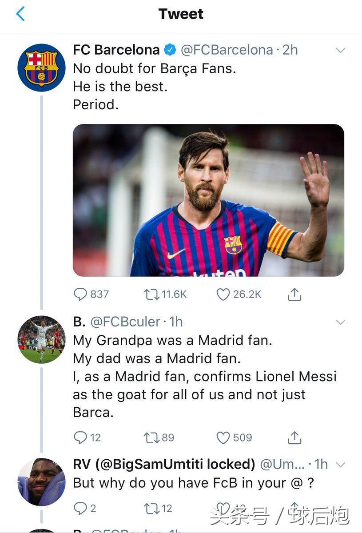Open the @FCBculer username link
Viewport: 362px width, 533px height.
coord(125,322)
